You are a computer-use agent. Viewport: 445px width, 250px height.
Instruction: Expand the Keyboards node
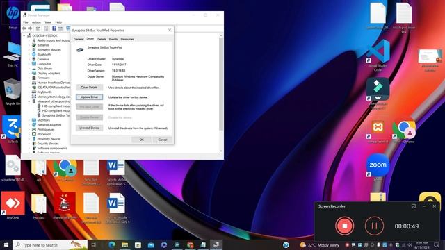coord(29,92)
